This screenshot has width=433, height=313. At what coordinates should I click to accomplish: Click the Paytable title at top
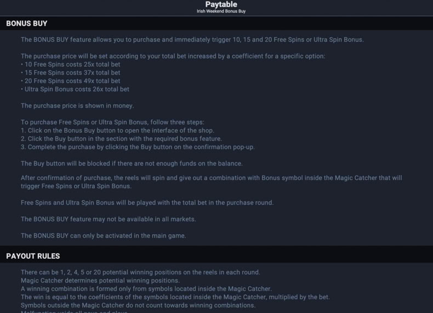(x=221, y=4)
